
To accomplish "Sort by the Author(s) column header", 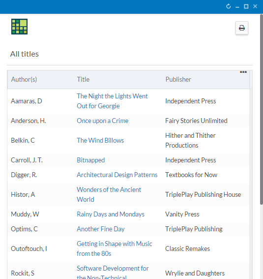I will (x=24, y=79).
